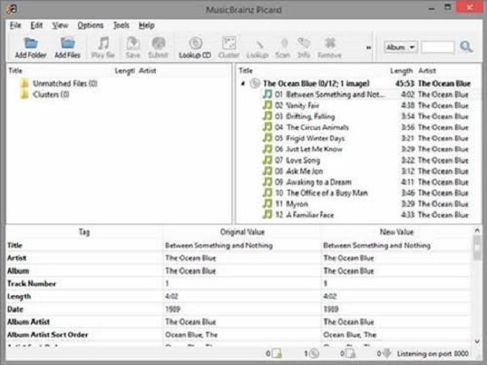Click the search text input field
Screen dimensions: 487x365
click(x=437, y=47)
